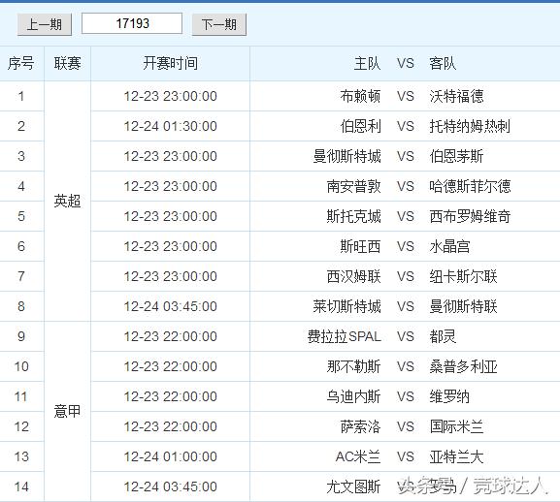Select home team 伯恩利
The height and width of the screenshot is (502, 560).
click(360, 126)
